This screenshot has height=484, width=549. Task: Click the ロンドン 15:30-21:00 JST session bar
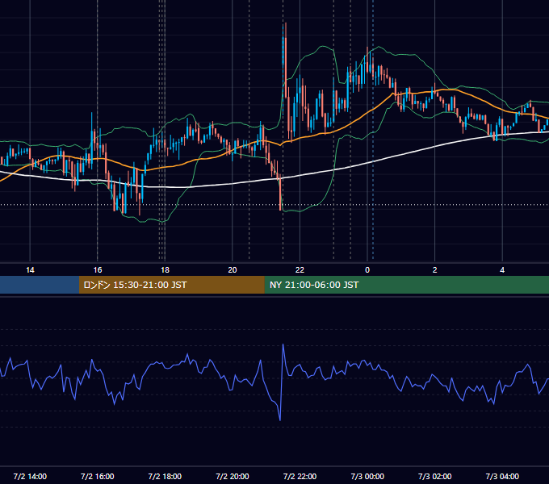pos(171,285)
